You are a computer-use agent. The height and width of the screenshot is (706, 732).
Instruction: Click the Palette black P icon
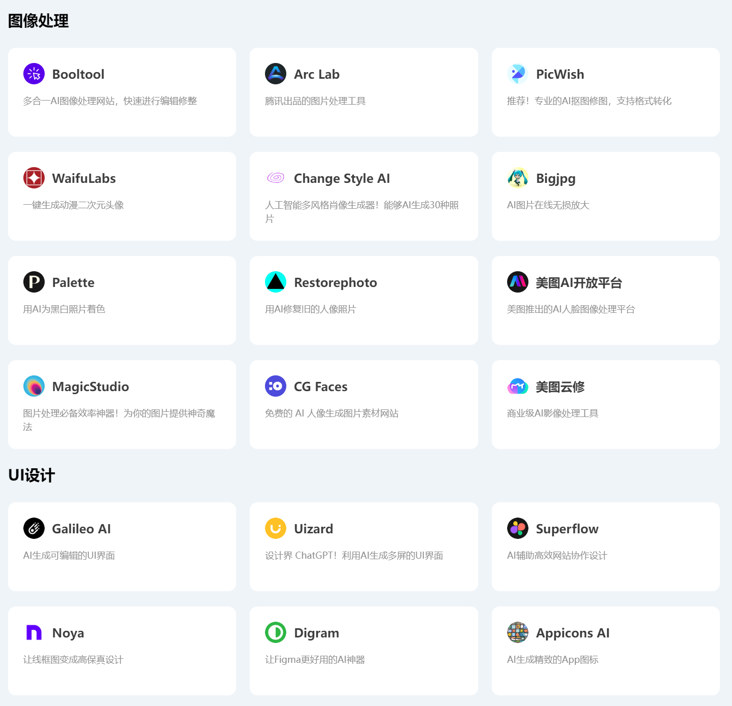(x=34, y=282)
